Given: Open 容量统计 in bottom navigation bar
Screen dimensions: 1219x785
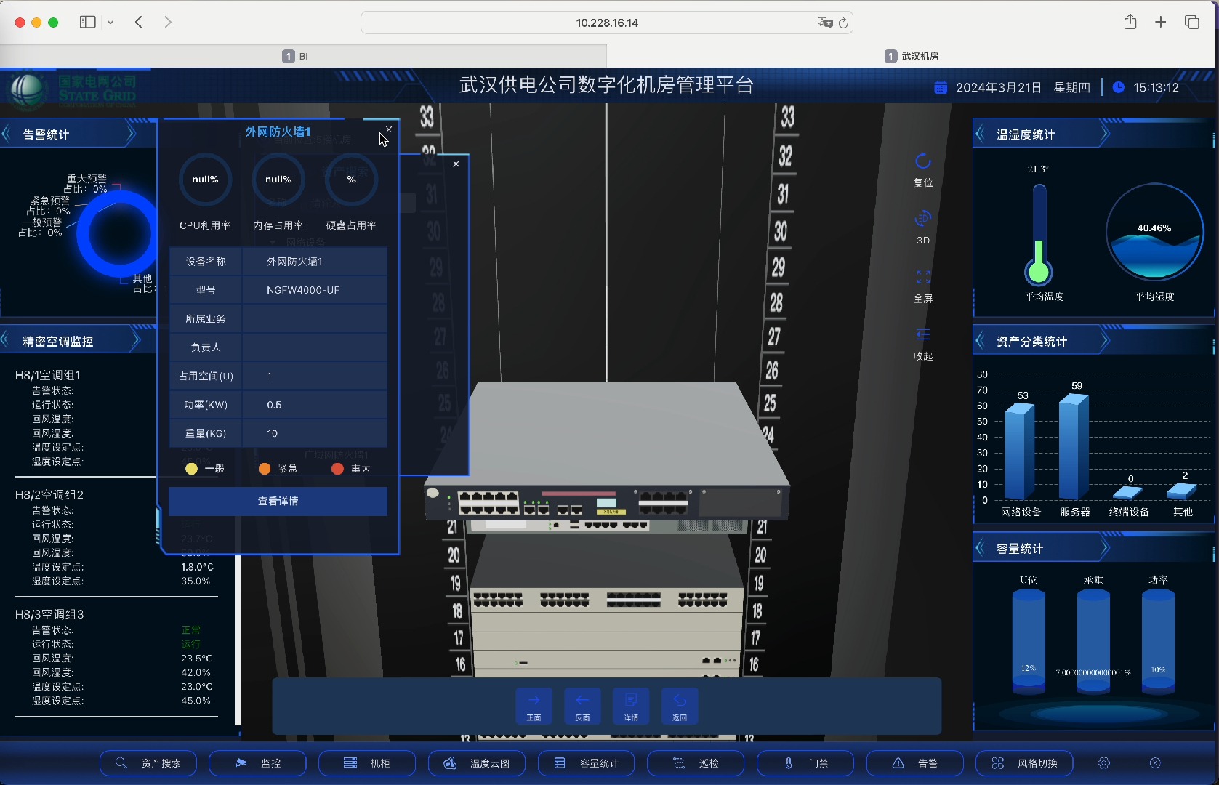Looking at the screenshot, I should coord(586,763).
